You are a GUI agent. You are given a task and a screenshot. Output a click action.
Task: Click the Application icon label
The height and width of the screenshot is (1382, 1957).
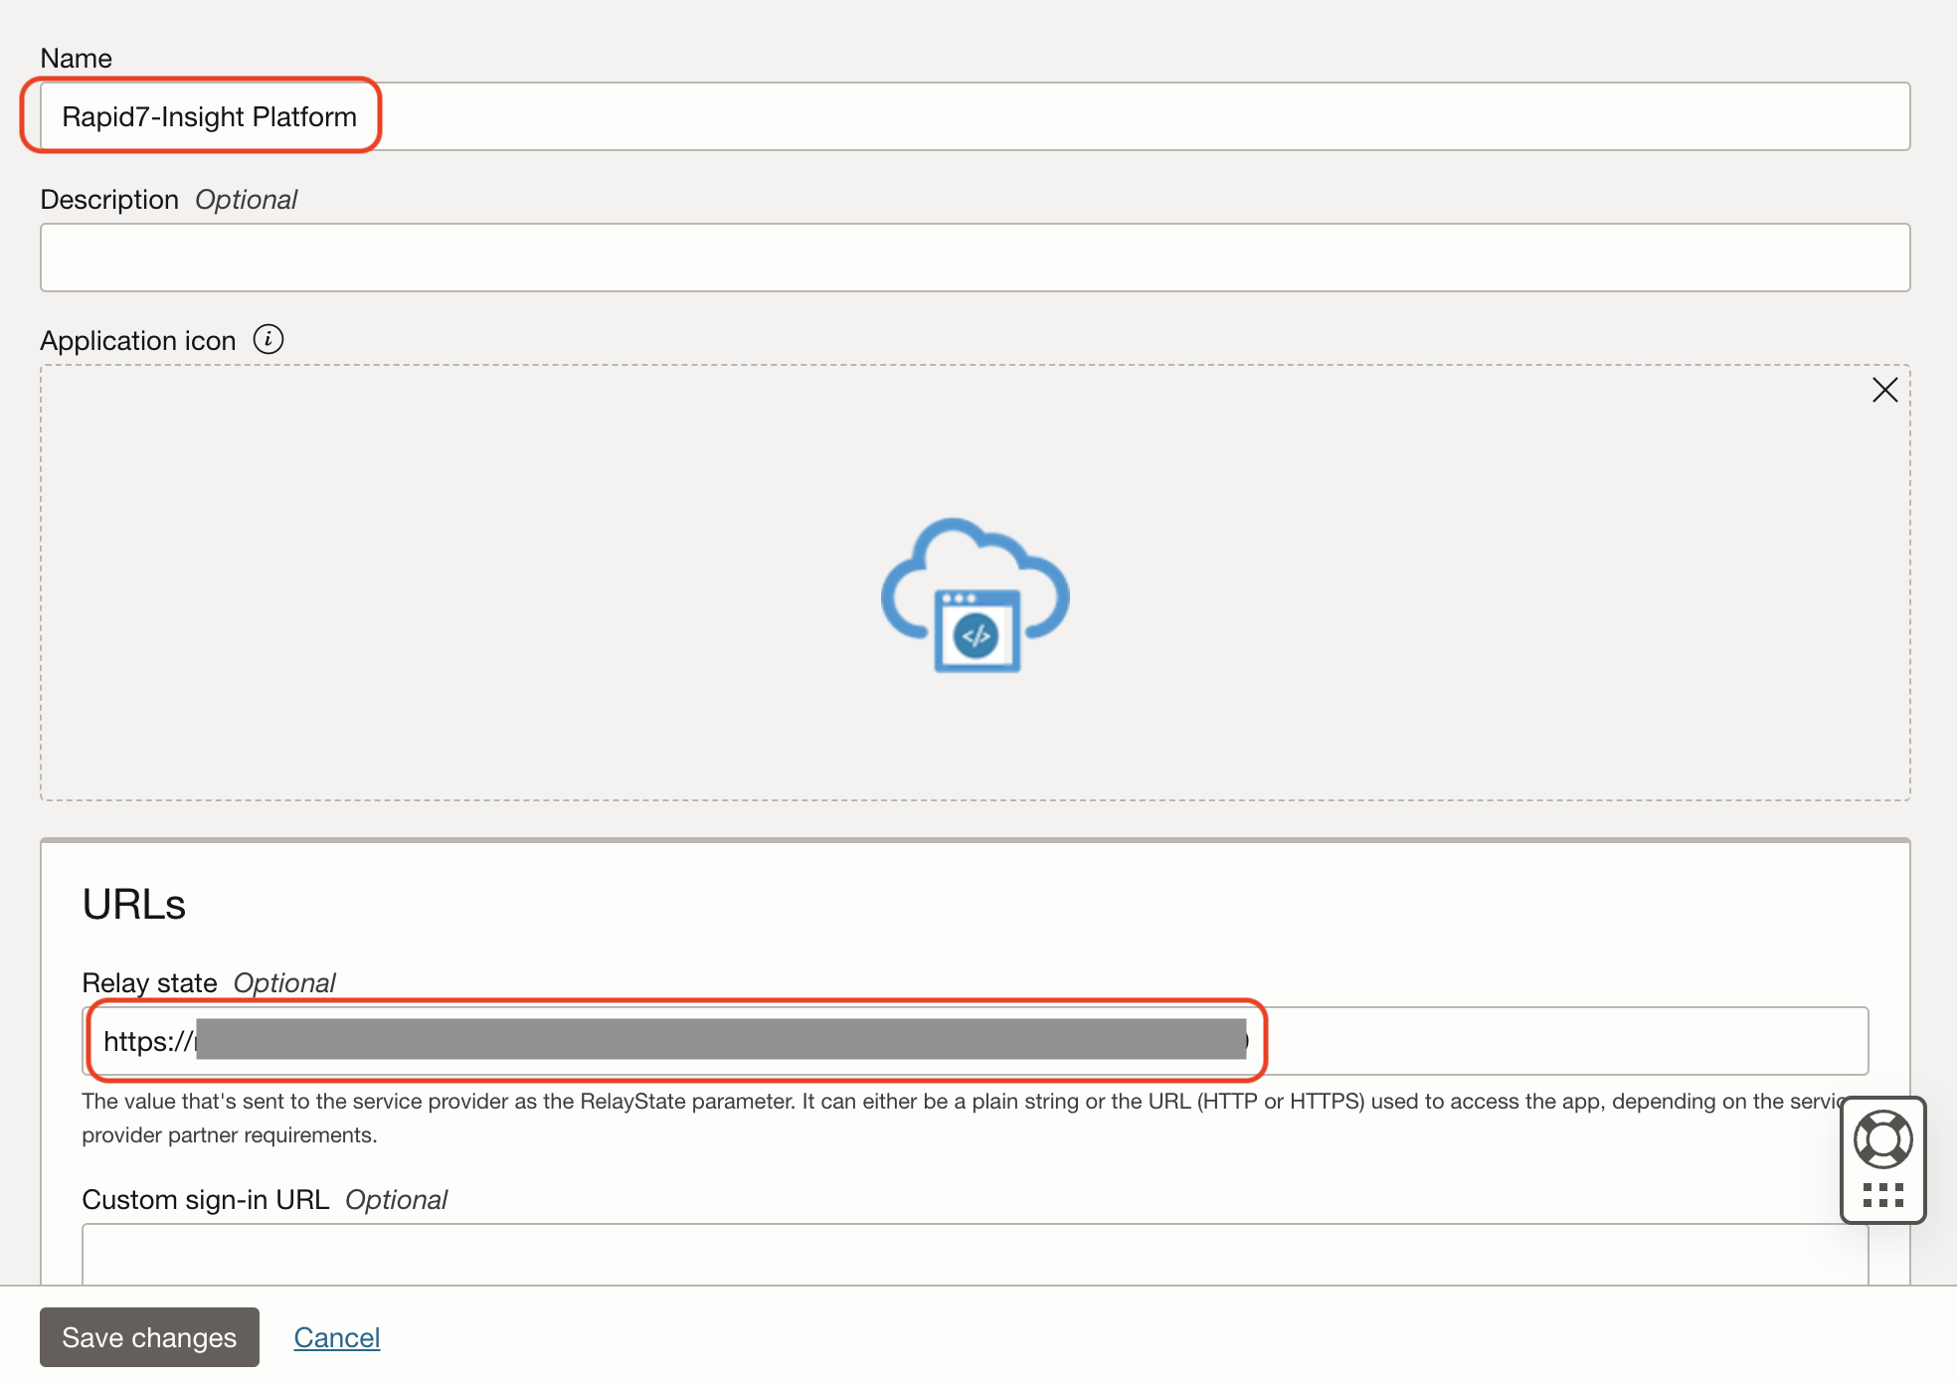coord(137,341)
